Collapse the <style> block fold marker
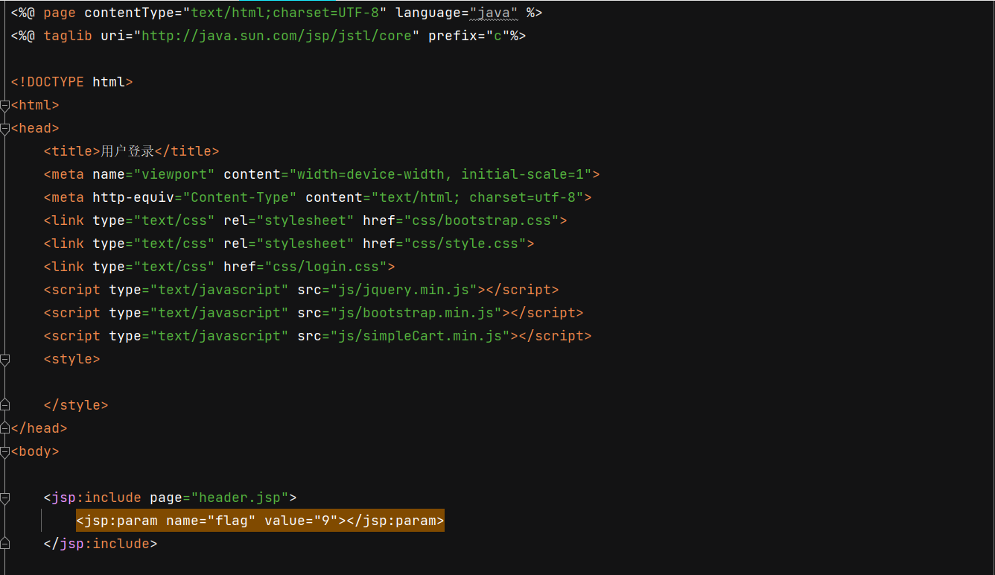 pyautogui.click(x=4, y=359)
